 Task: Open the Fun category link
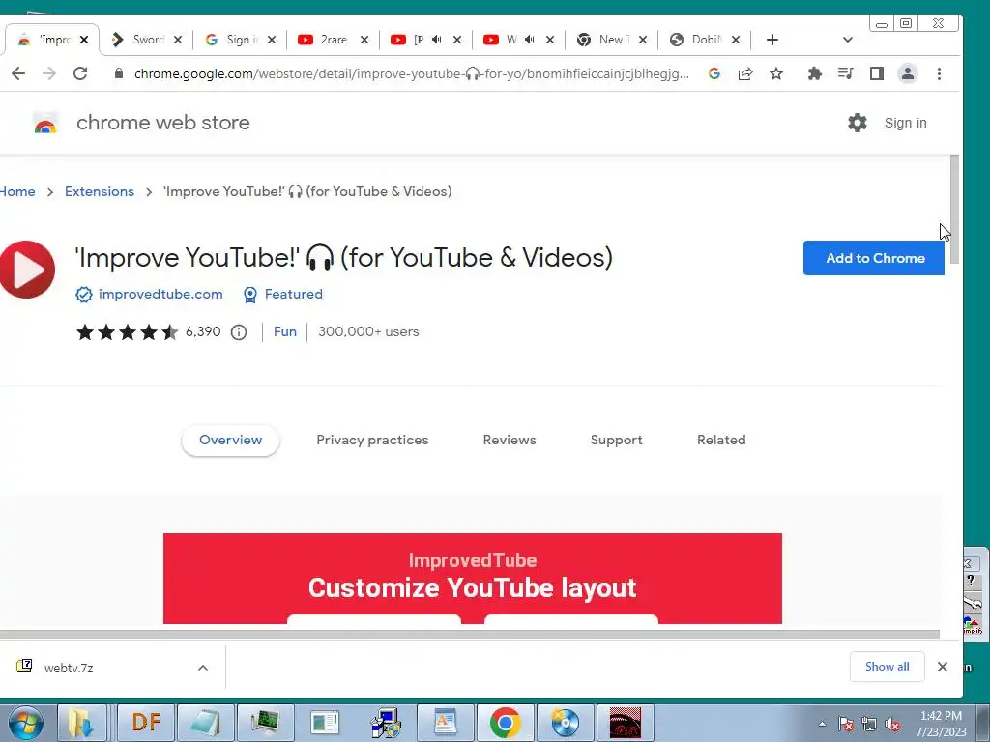[x=285, y=332]
